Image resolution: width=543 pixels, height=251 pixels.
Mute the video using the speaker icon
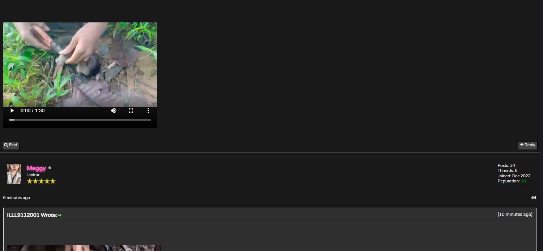click(x=114, y=111)
